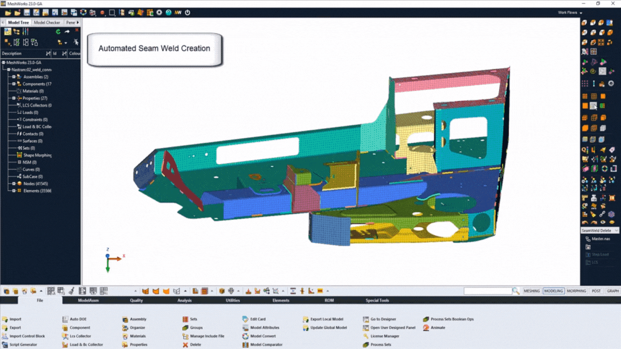Image resolution: width=621 pixels, height=349 pixels.
Task: Click the power icon in top toolbar
Action: pos(188,12)
